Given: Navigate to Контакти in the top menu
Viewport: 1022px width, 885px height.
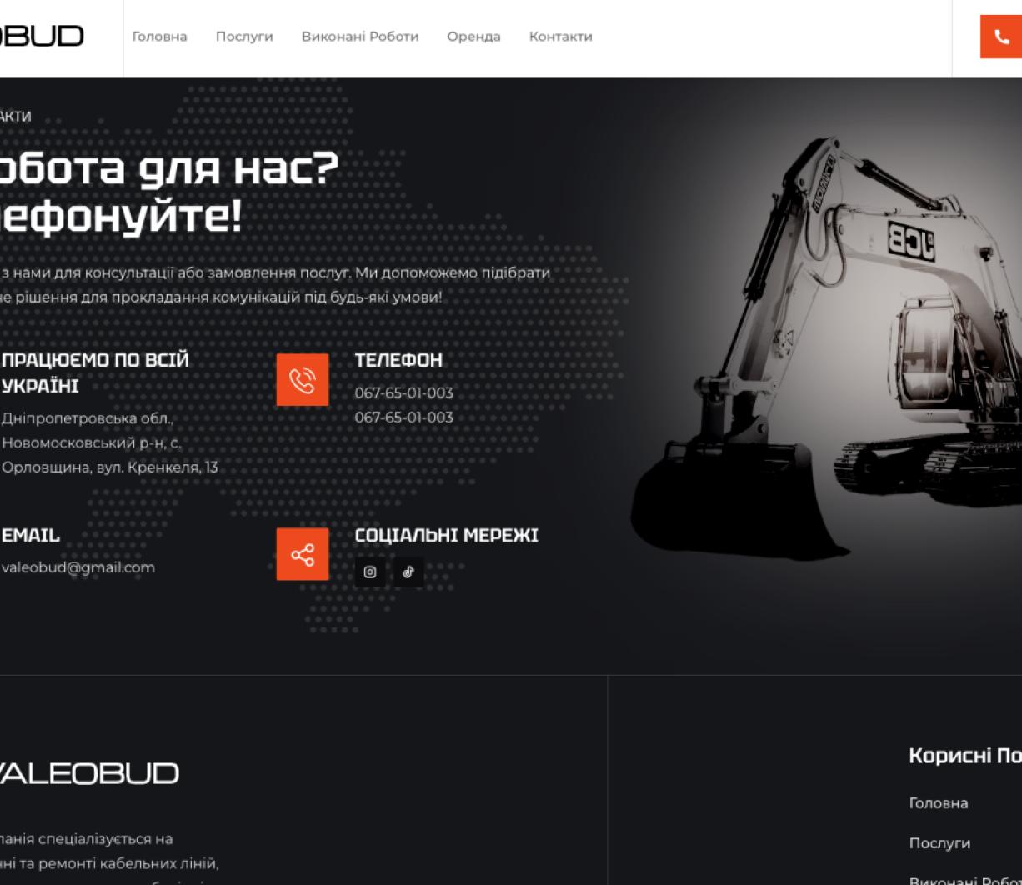Looking at the screenshot, I should pyautogui.click(x=560, y=37).
